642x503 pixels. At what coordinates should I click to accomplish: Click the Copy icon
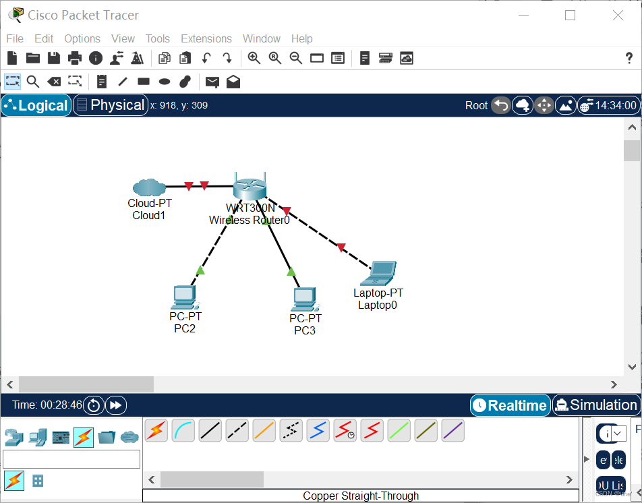pyautogui.click(x=165, y=58)
